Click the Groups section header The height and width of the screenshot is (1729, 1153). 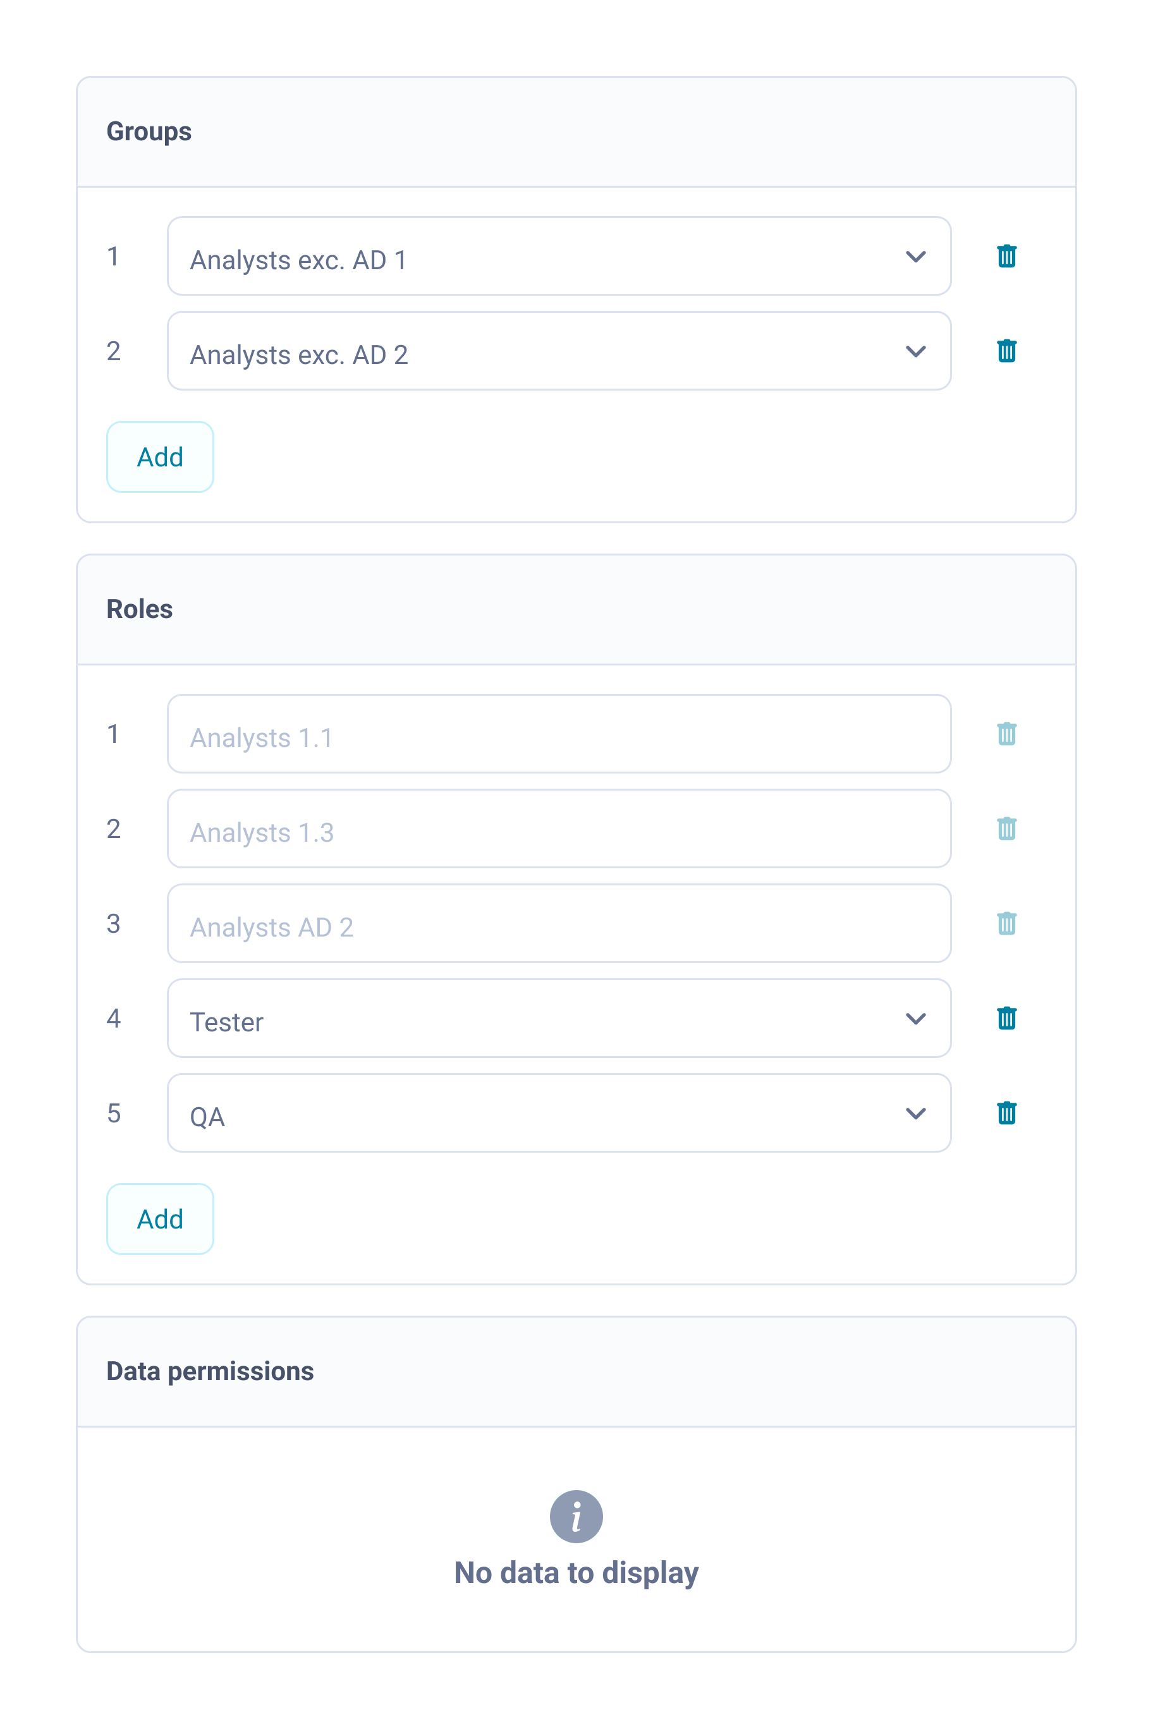(149, 131)
